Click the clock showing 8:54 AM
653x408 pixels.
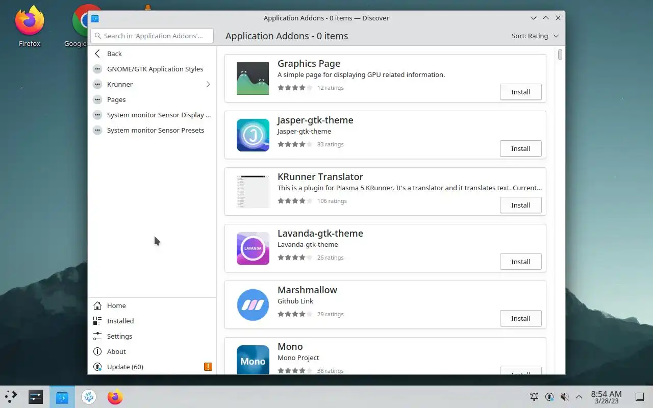606,397
